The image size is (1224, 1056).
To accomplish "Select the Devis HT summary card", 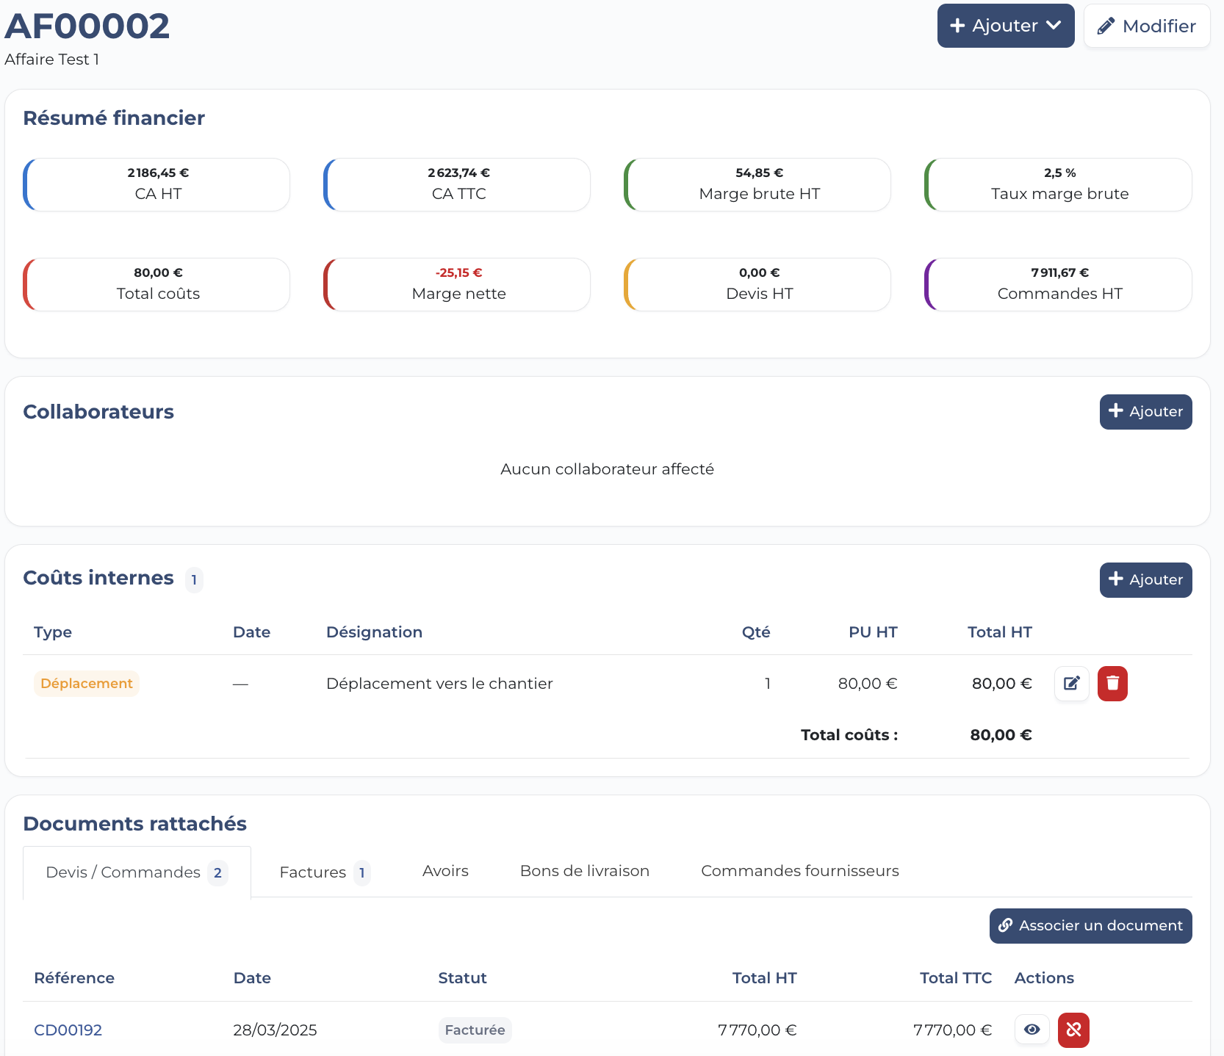I will coord(757,284).
